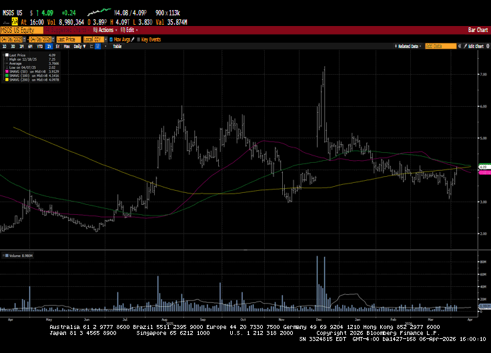Select the 1M range tab

[x=21, y=46]
